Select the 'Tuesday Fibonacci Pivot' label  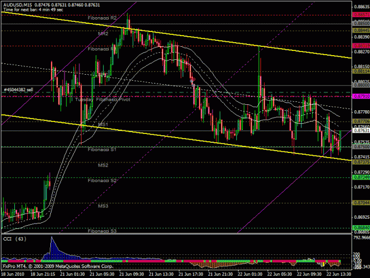point(102,100)
